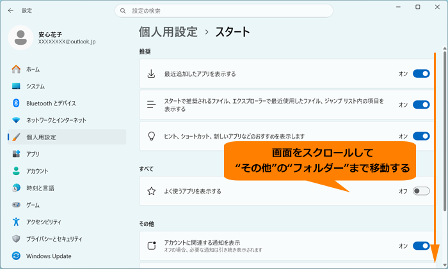Image resolution: width=448 pixels, height=269 pixels.
Task: Select 個人用設定 in sidebar
Action: (x=67, y=137)
